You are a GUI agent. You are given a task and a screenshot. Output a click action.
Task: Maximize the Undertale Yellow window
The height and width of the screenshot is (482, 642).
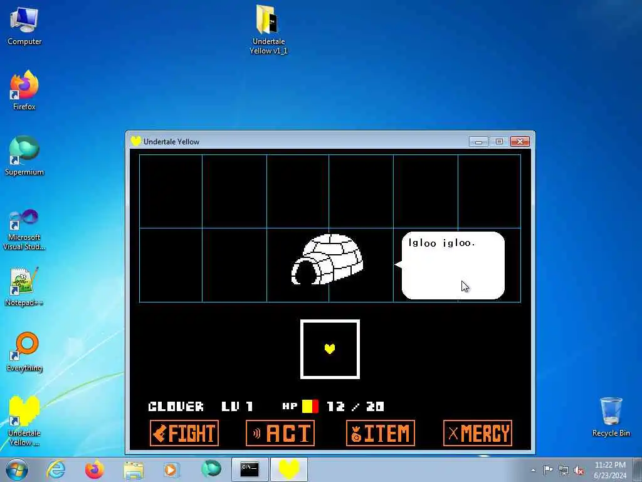tap(499, 142)
